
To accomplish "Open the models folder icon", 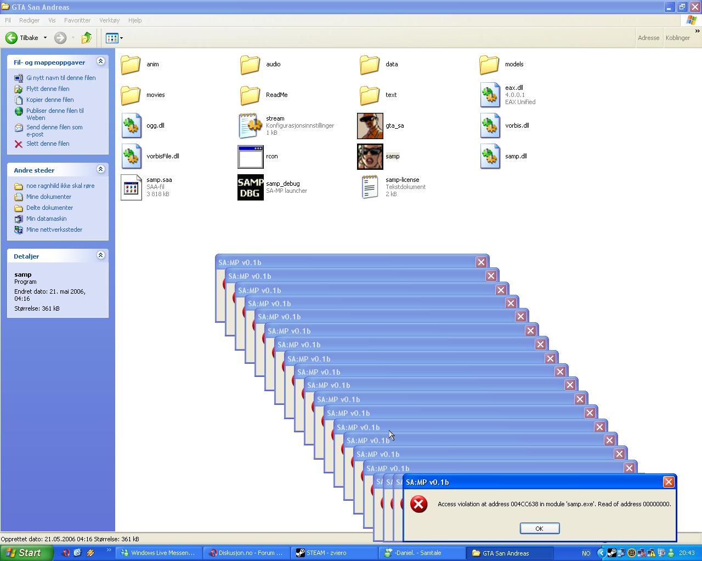I will (489, 64).
